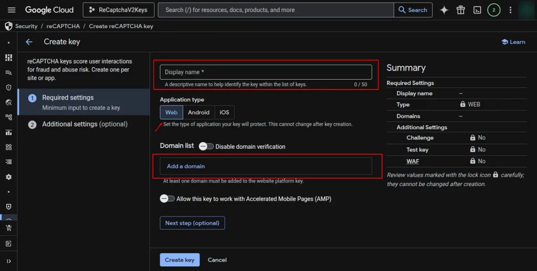Toggle Disable domain verification switch

[x=206, y=146]
